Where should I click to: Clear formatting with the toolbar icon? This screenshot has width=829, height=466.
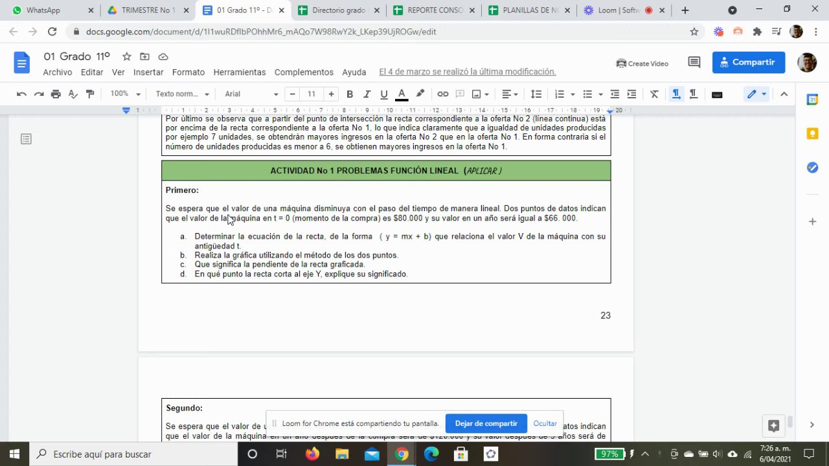pyautogui.click(x=654, y=94)
